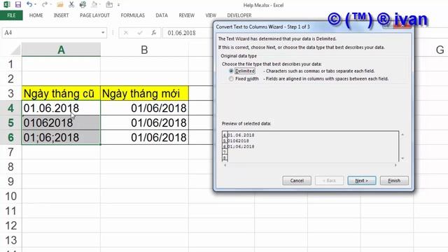Click preview line '01;06;2018' in wizard
The width and height of the screenshot is (448, 252).
coord(241,146)
